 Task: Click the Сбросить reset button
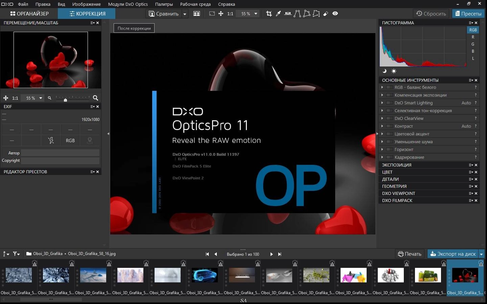point(431,14)
